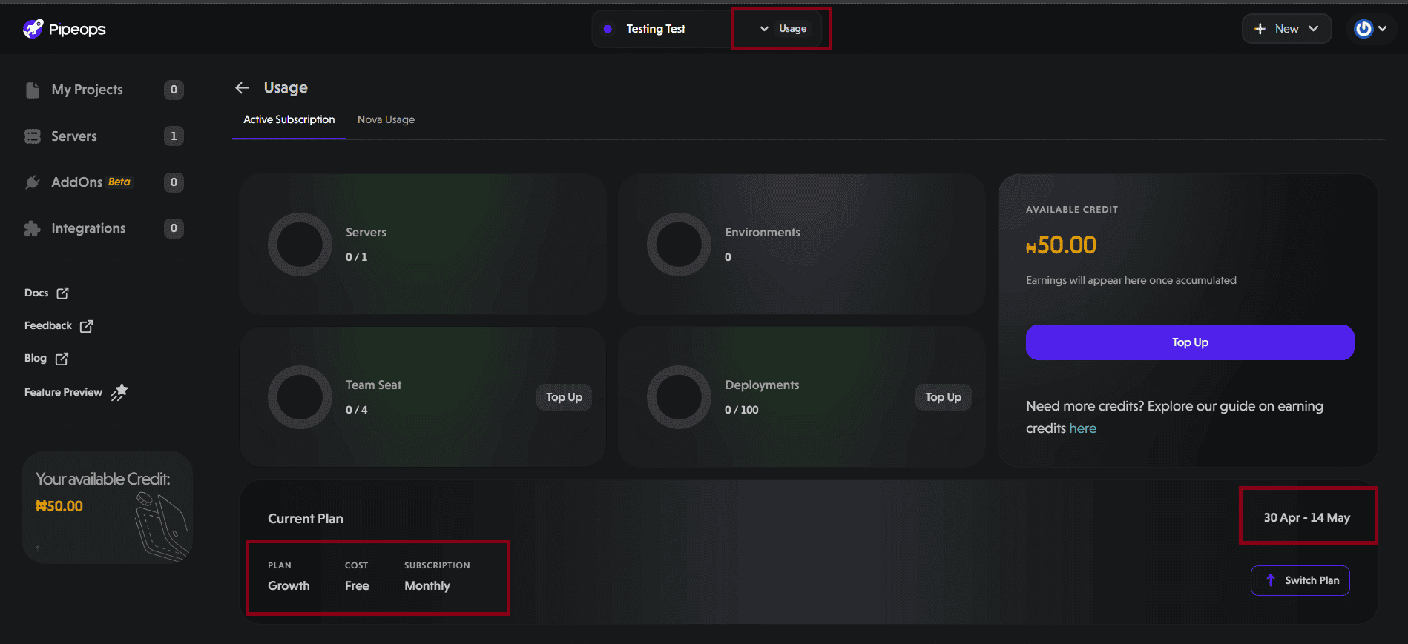This screenshot has height=644, width=1408.
Task: Click the Team Seat '0 / 4' count
Action: (357, 410)
